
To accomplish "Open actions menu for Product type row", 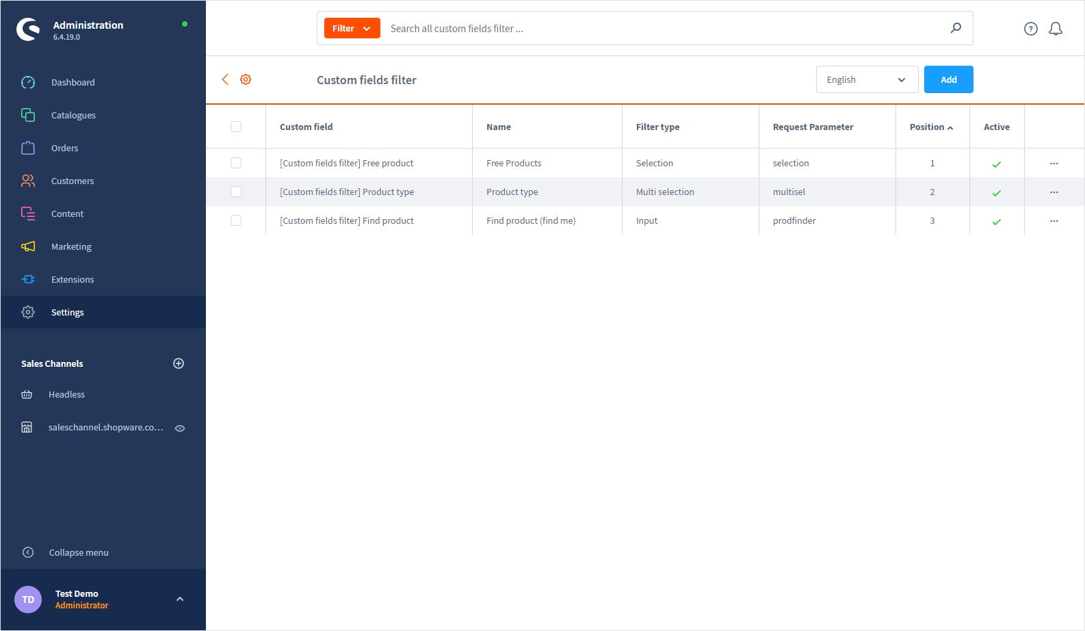I will (1054, 192).
